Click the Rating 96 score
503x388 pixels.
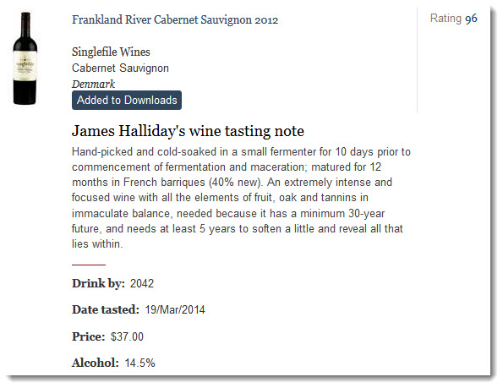(x=454, y=19)
